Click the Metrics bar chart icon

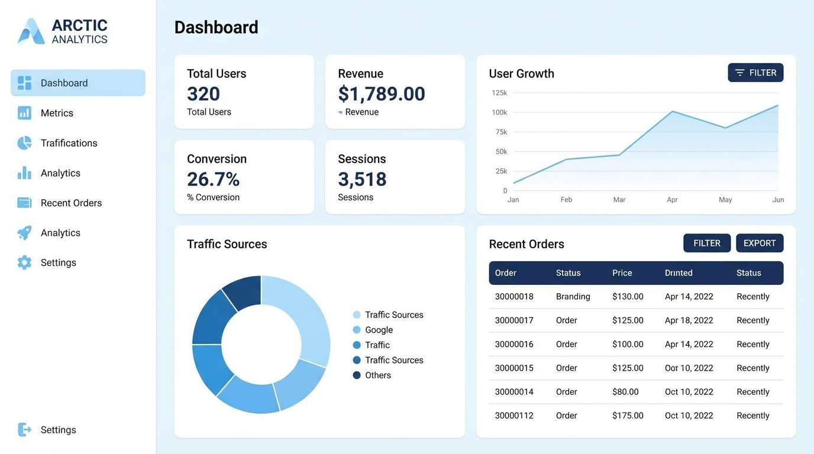coord(24,112)
